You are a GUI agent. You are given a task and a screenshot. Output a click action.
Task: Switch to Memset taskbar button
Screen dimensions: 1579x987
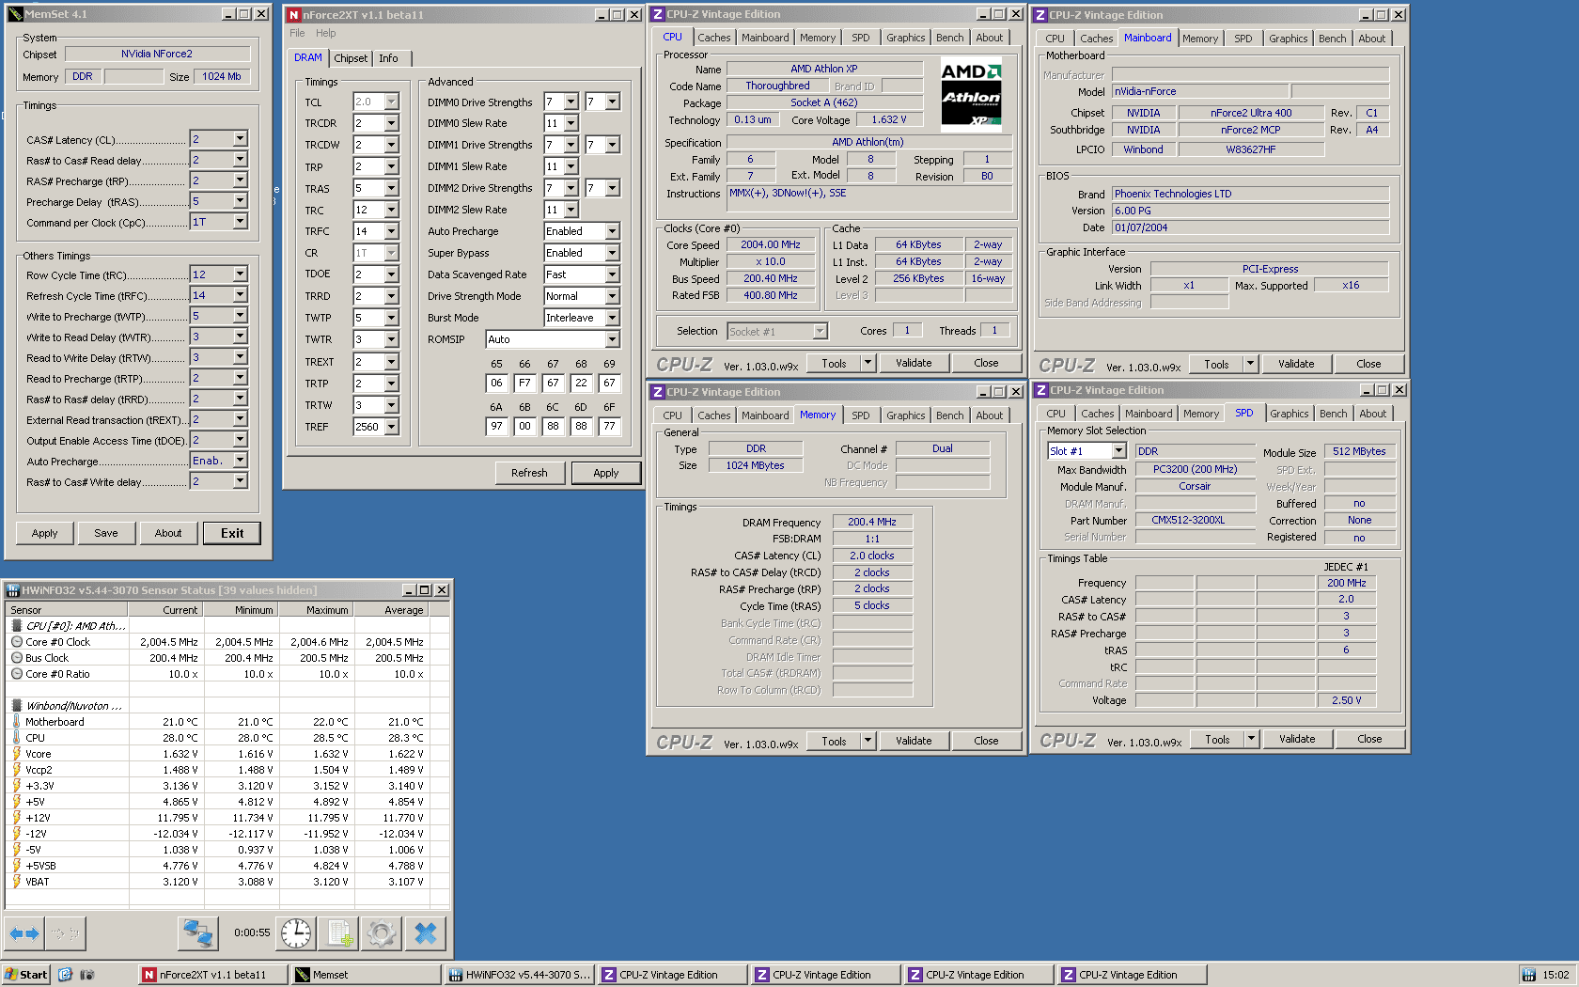tap(366, 975)
